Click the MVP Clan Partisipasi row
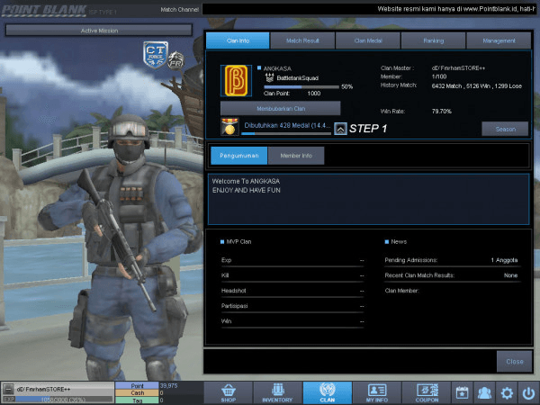The image size is (540, 405). click(292, 306)
